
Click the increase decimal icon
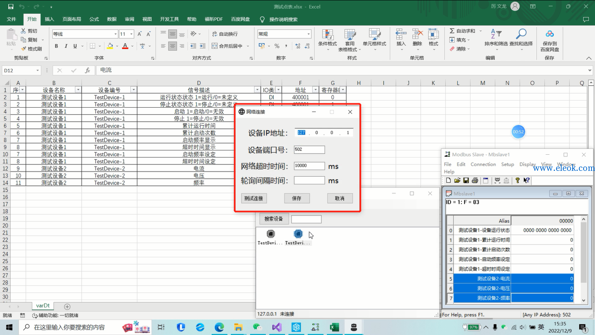pos(298,46)
